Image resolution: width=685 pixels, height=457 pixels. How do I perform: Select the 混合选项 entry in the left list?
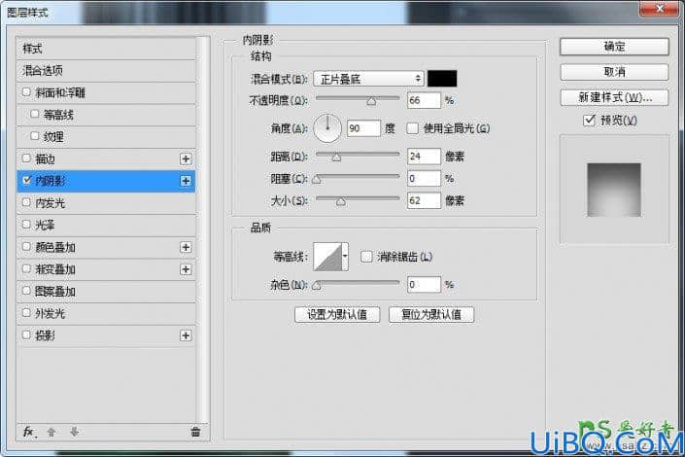point(106,70)
